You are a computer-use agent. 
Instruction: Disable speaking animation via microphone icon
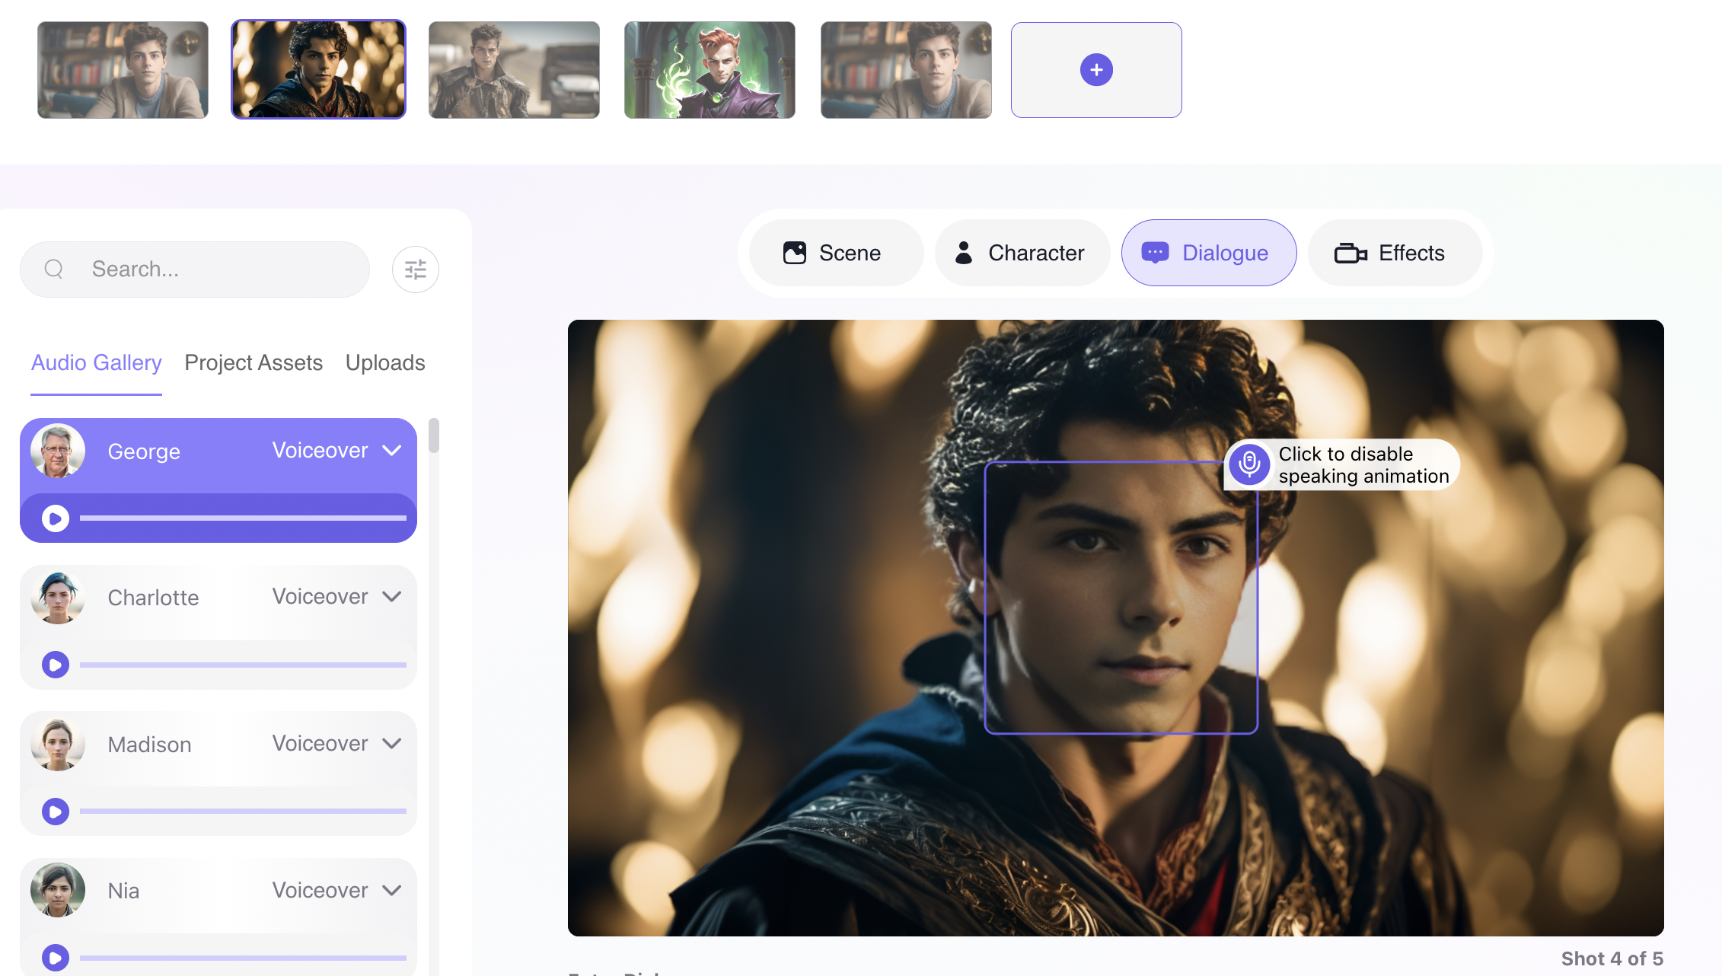pyautogui.click(x=1249, y=464)
